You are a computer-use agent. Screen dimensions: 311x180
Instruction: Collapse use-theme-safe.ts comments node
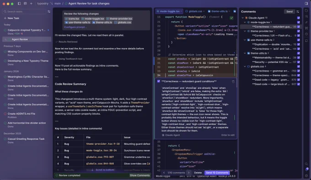[245, 40]
